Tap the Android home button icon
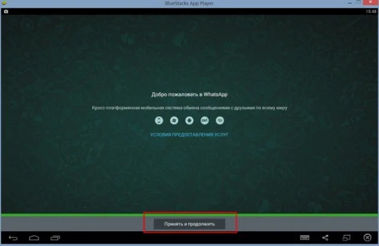The width and height of the screenshot is (379, 246). pyautogui.click(x=34, y=238)
